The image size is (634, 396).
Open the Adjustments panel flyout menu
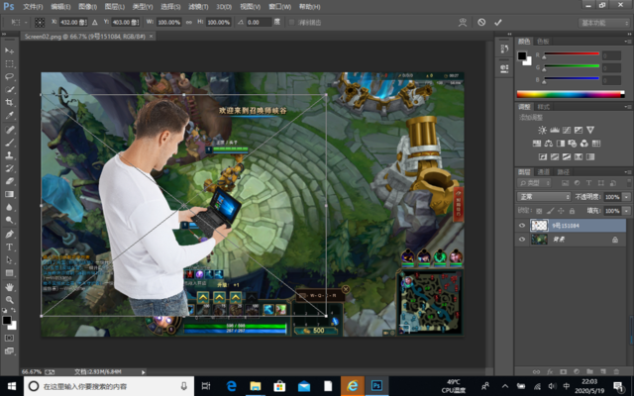pos(627,107)
